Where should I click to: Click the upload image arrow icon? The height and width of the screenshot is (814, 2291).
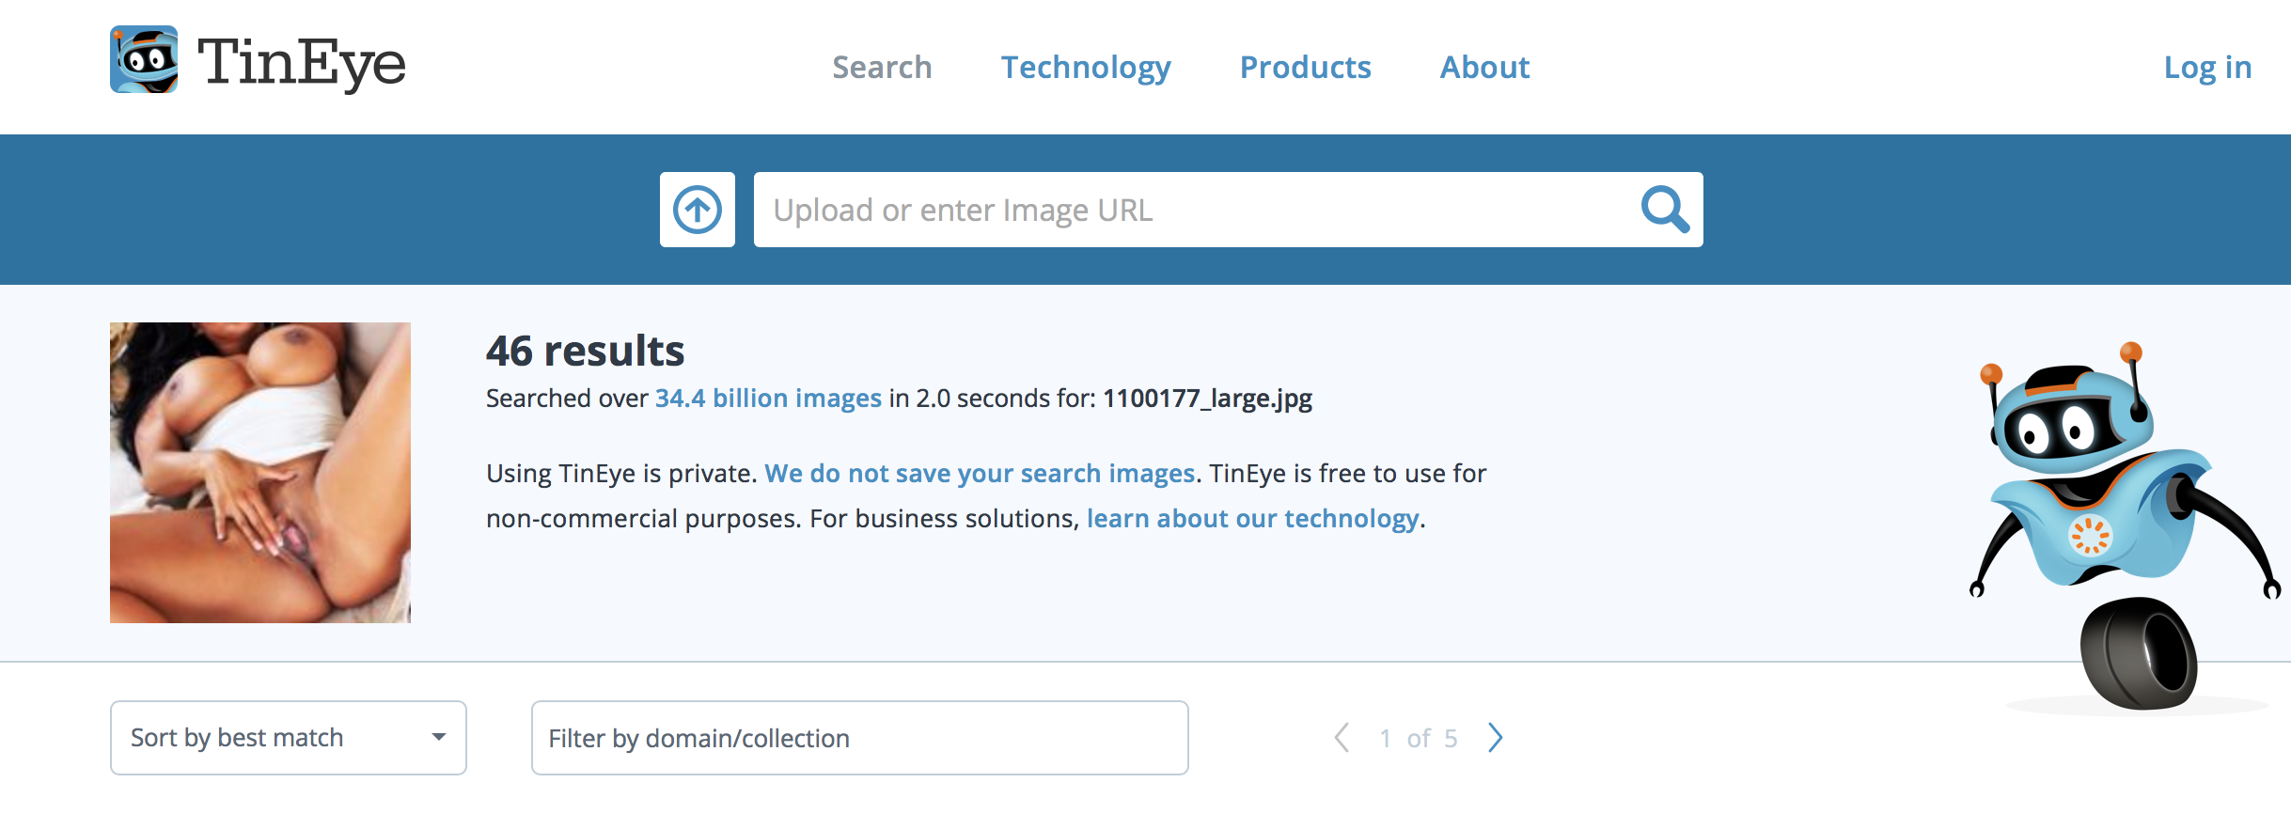698,210
